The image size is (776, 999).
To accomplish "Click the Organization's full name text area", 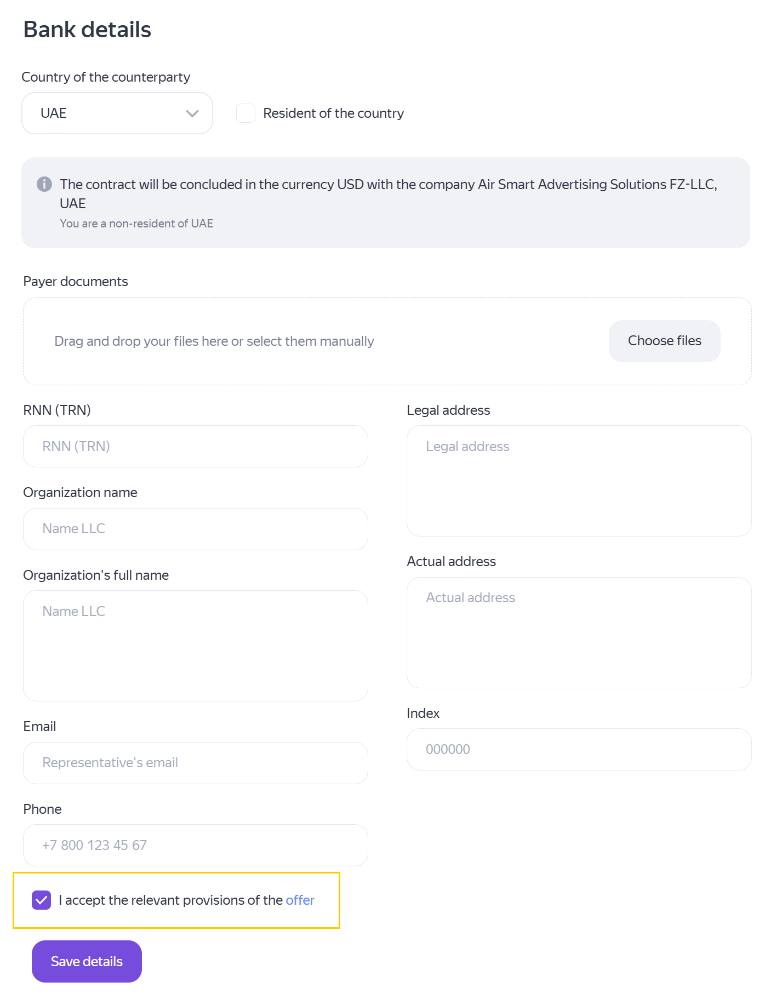I will pyautogui.click(x=196, y=646).
